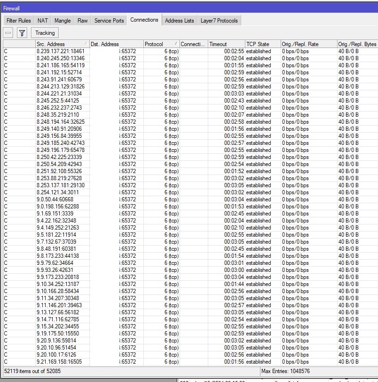Open the filter funnel icon
This screenshot has height=382, width=378.
(x=22, y=33)
